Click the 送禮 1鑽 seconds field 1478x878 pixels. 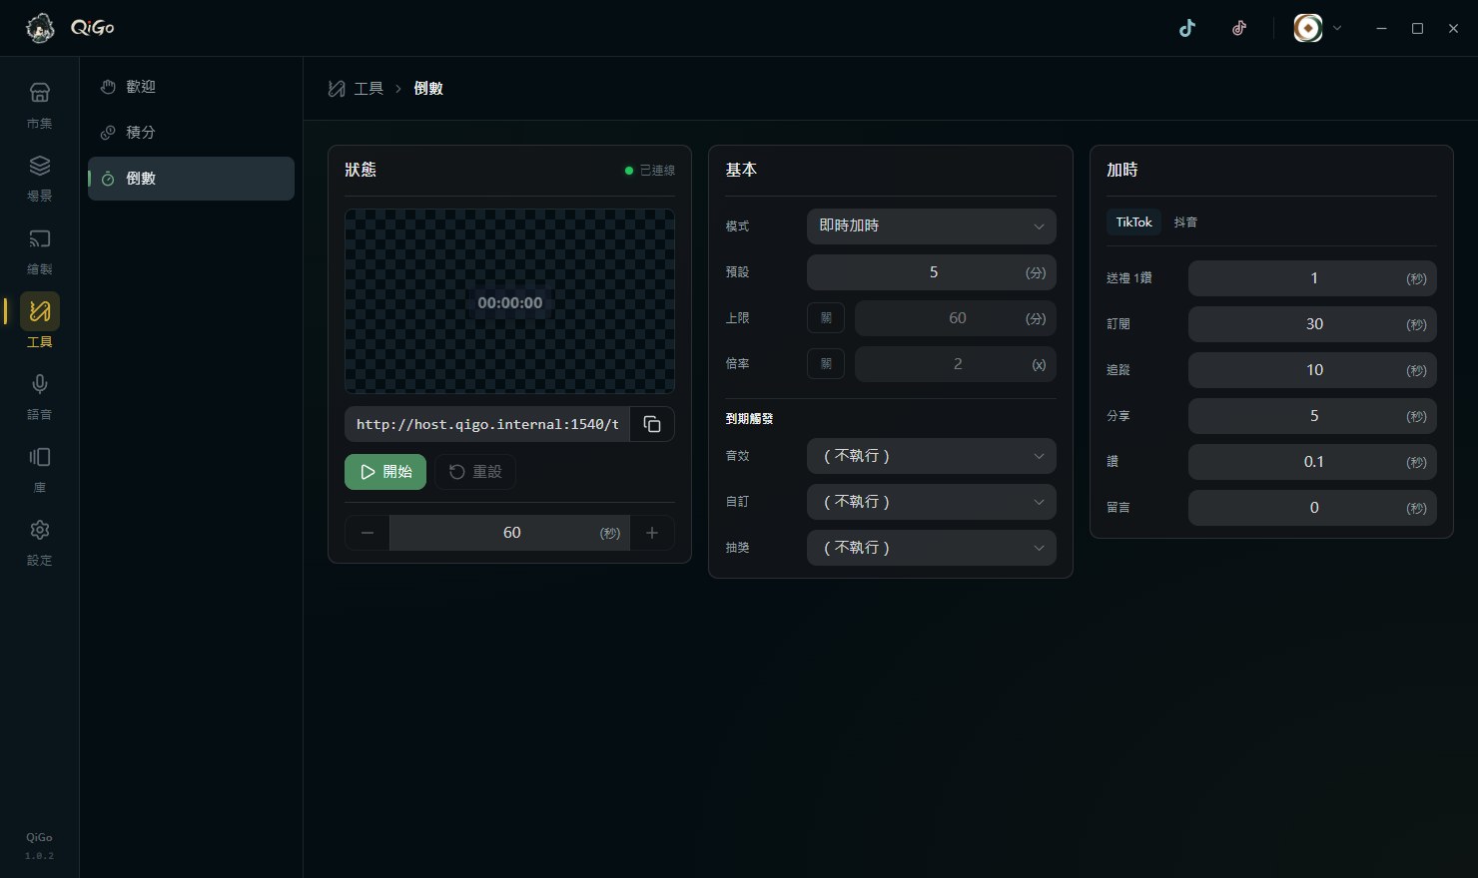(1312, 278)
